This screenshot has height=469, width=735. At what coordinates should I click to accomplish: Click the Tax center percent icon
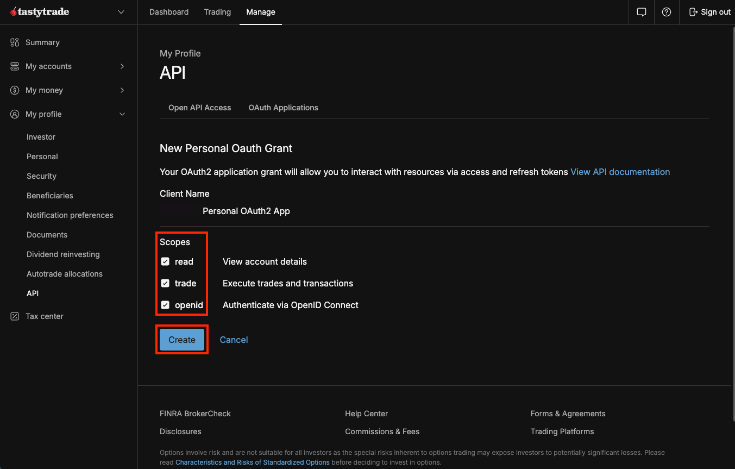(15, 316)
